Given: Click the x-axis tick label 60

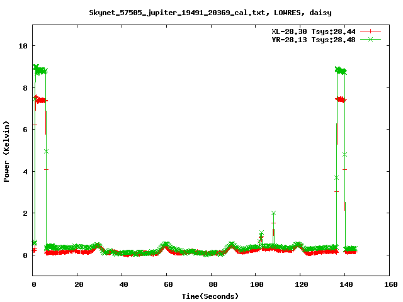Looking at the screenshot, I should (168, 284).
